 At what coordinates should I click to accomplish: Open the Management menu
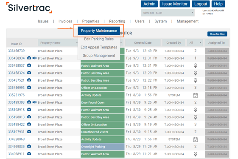click(x=188, y=21)
